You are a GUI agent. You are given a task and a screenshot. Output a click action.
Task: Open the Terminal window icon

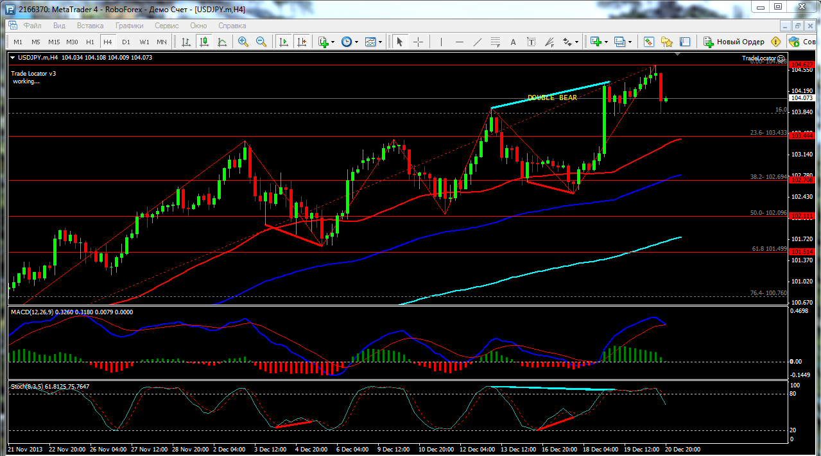coord(685,42)
